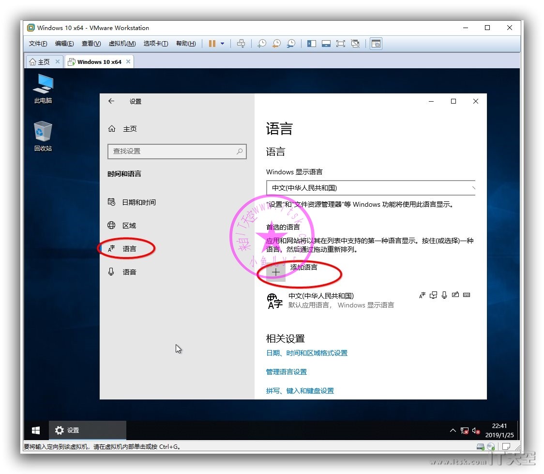Close the Windows 10 x64 tab

pyautogui.click(x=128, y=61)
